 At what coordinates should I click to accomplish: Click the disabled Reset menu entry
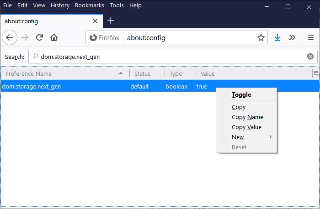(246, 147)
